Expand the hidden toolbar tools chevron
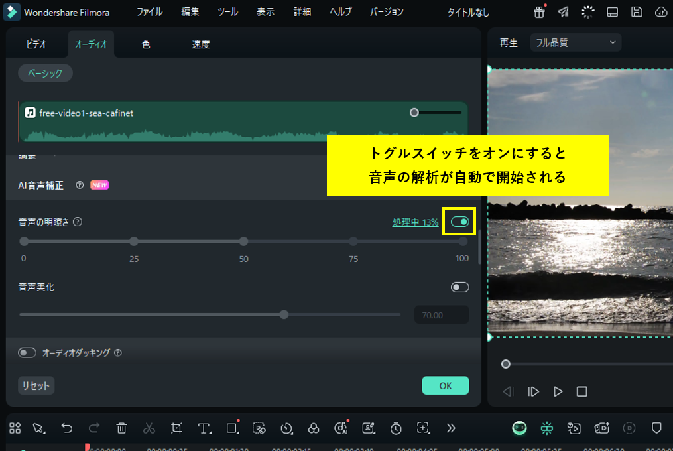 pyautogui.click(x=451, y=428)
